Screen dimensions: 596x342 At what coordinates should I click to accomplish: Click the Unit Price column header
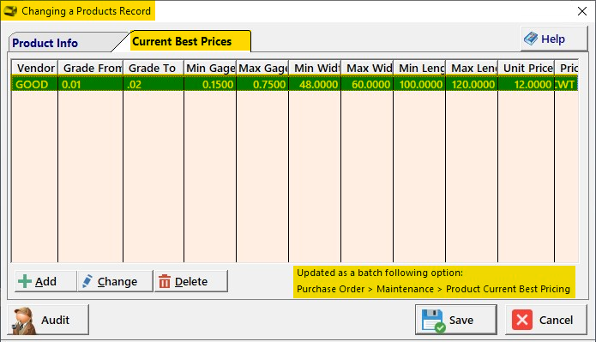tap(526, 68)
